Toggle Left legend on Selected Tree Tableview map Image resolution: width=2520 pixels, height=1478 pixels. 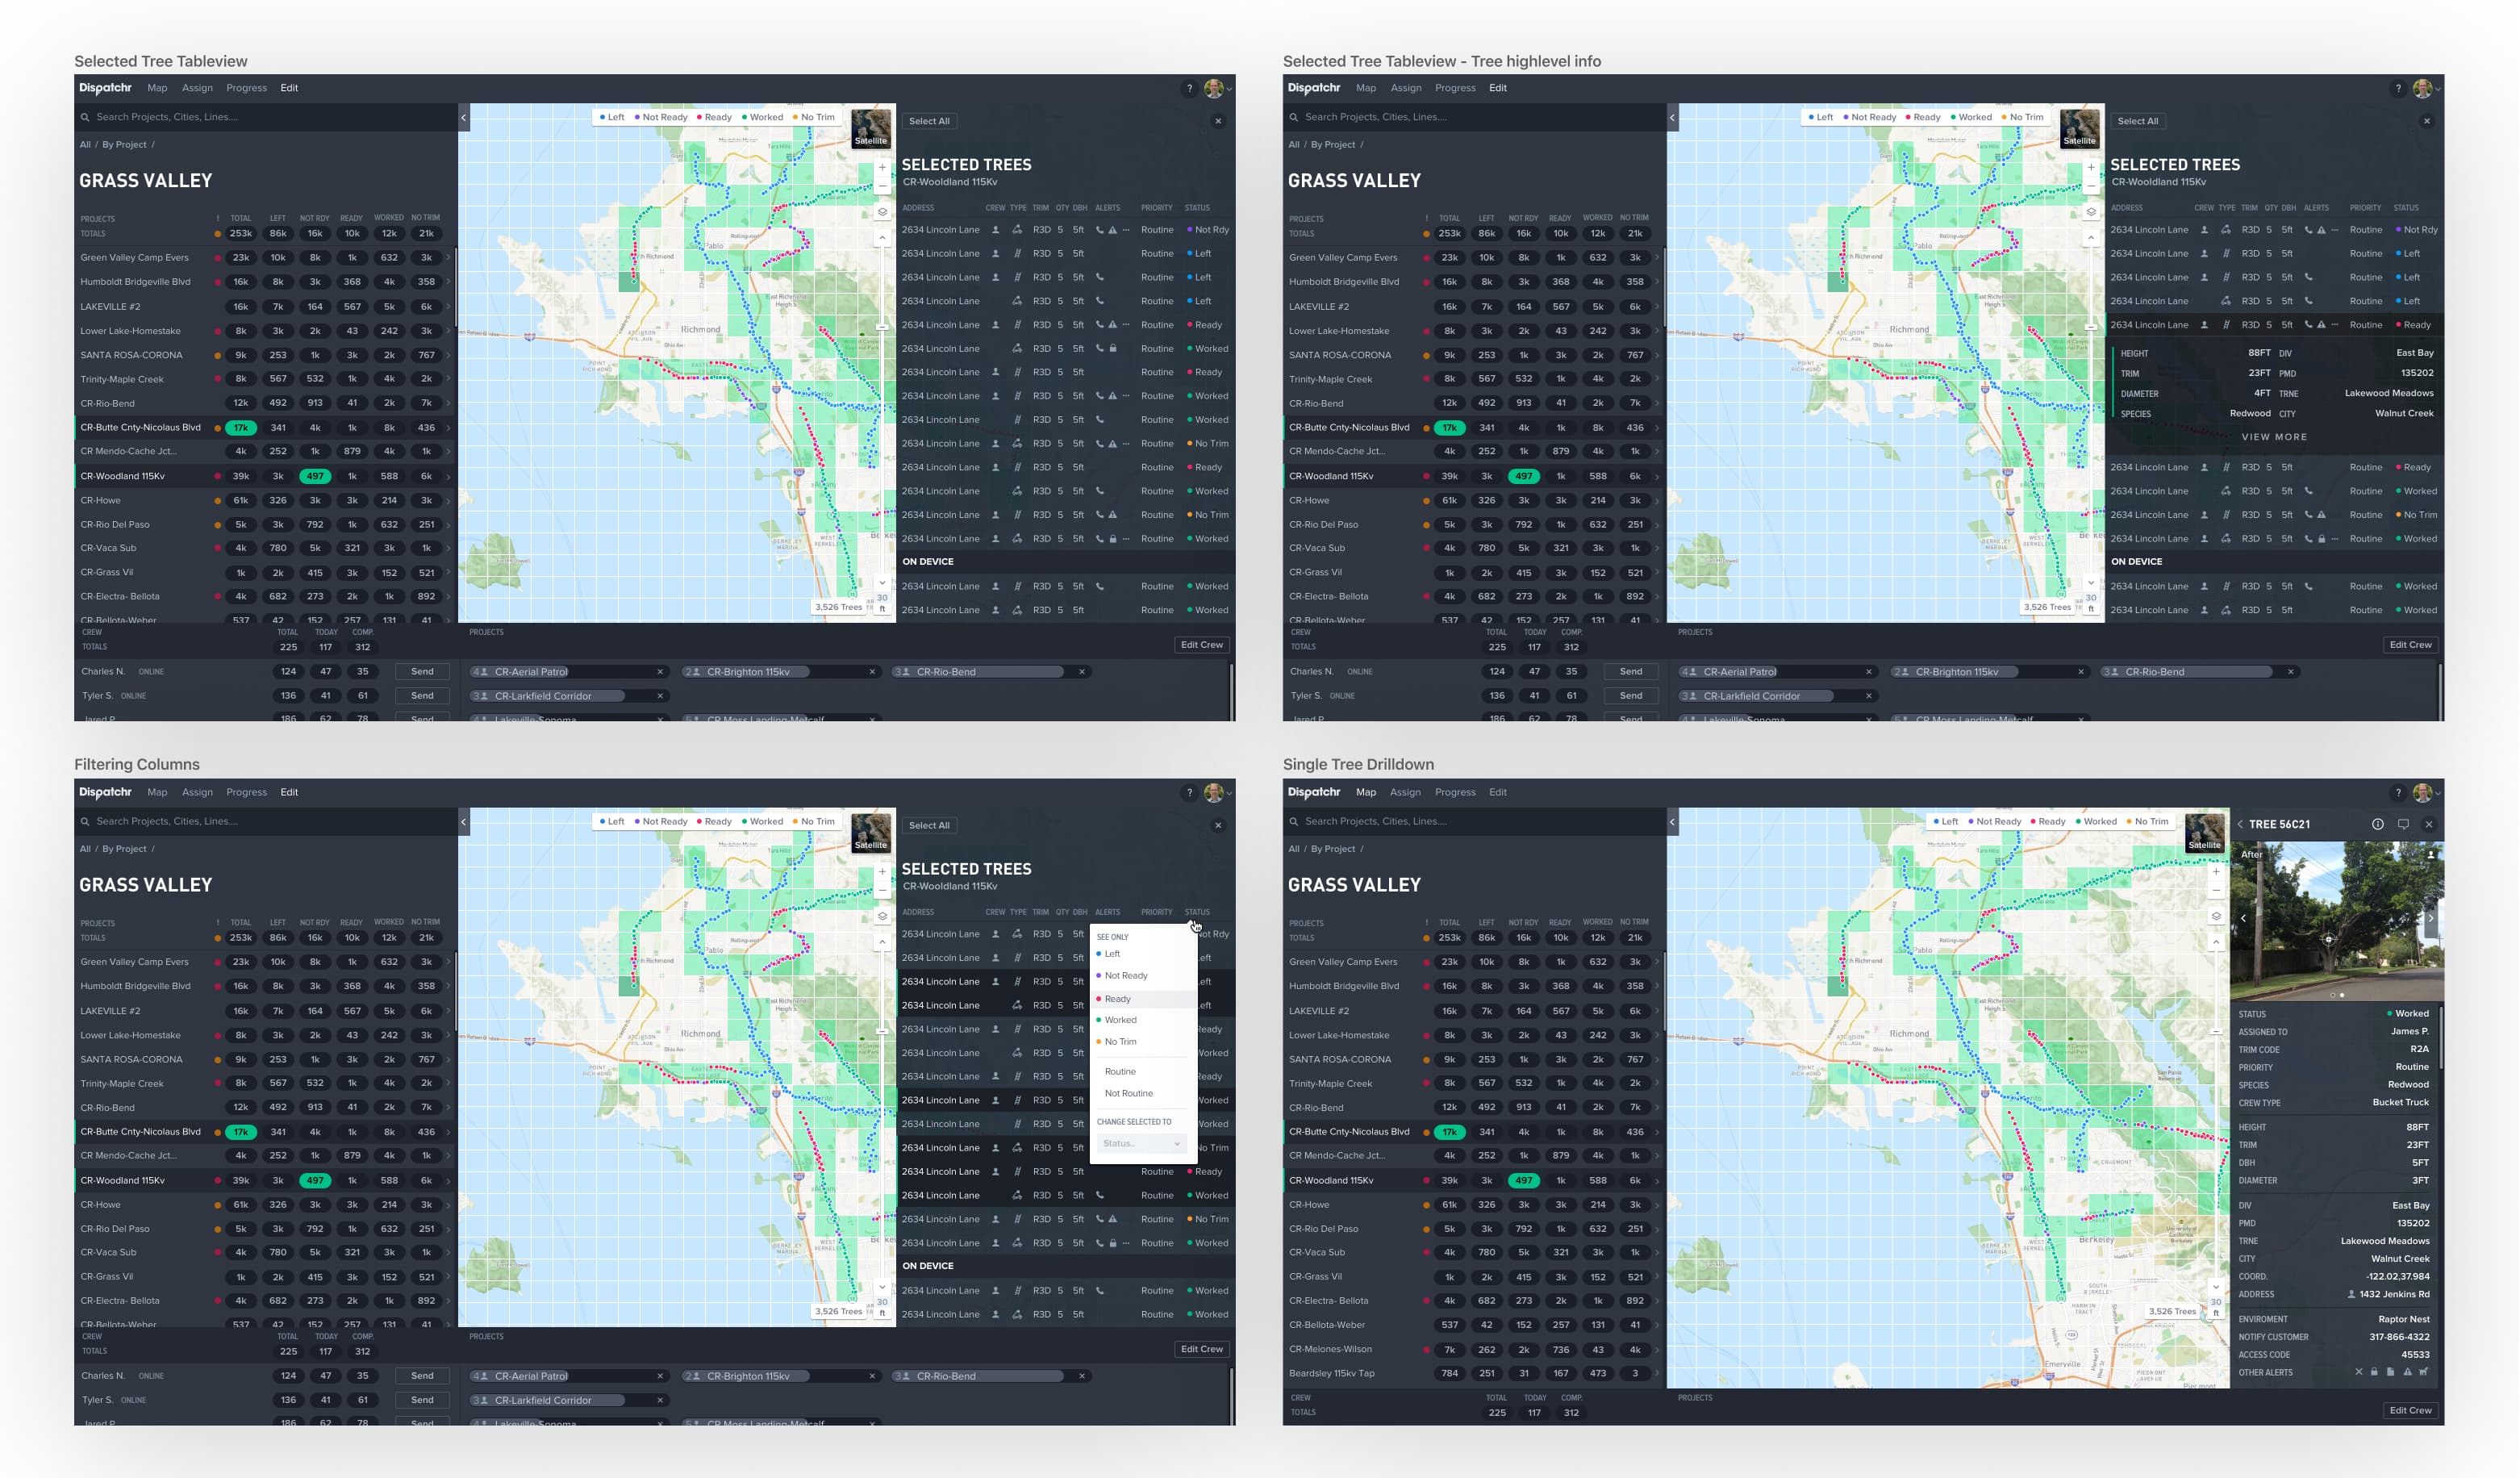click(612, 117)
